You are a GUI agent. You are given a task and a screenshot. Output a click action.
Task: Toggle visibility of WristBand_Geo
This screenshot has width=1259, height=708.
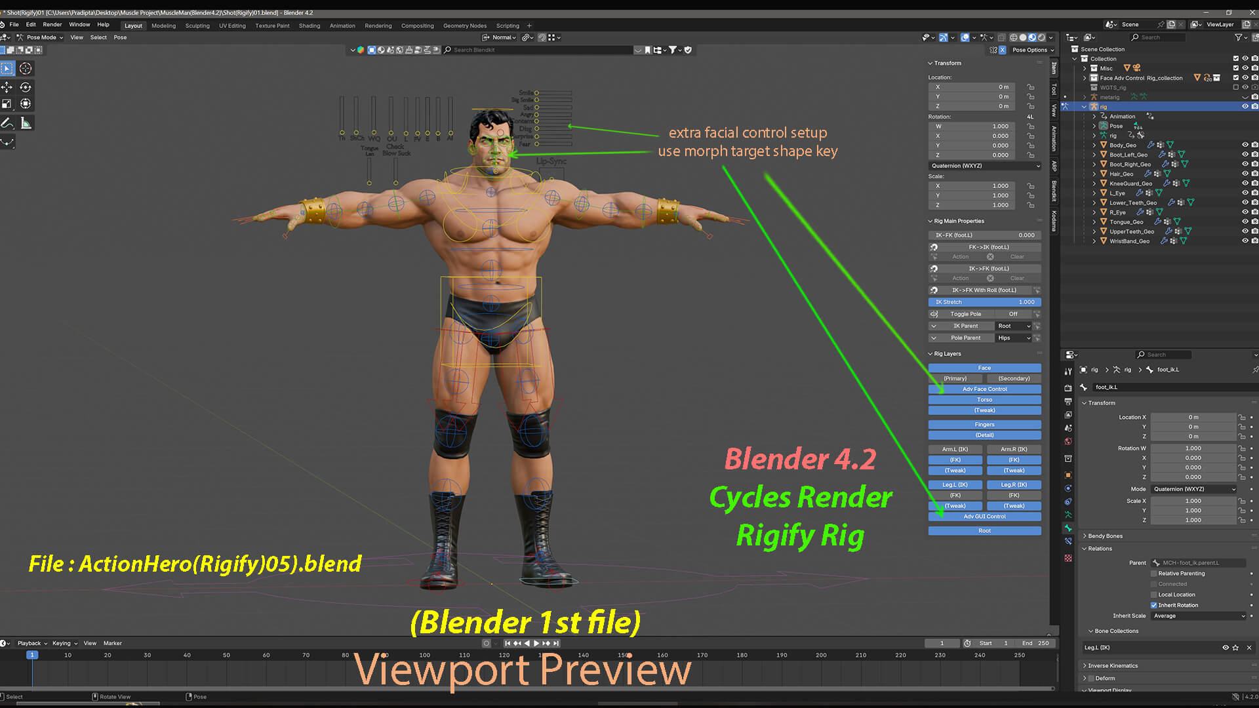1245,241
